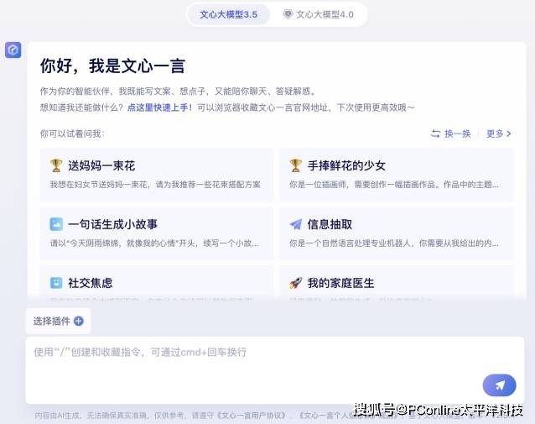Click the plus icon beside 选择插件

(79, 321)
